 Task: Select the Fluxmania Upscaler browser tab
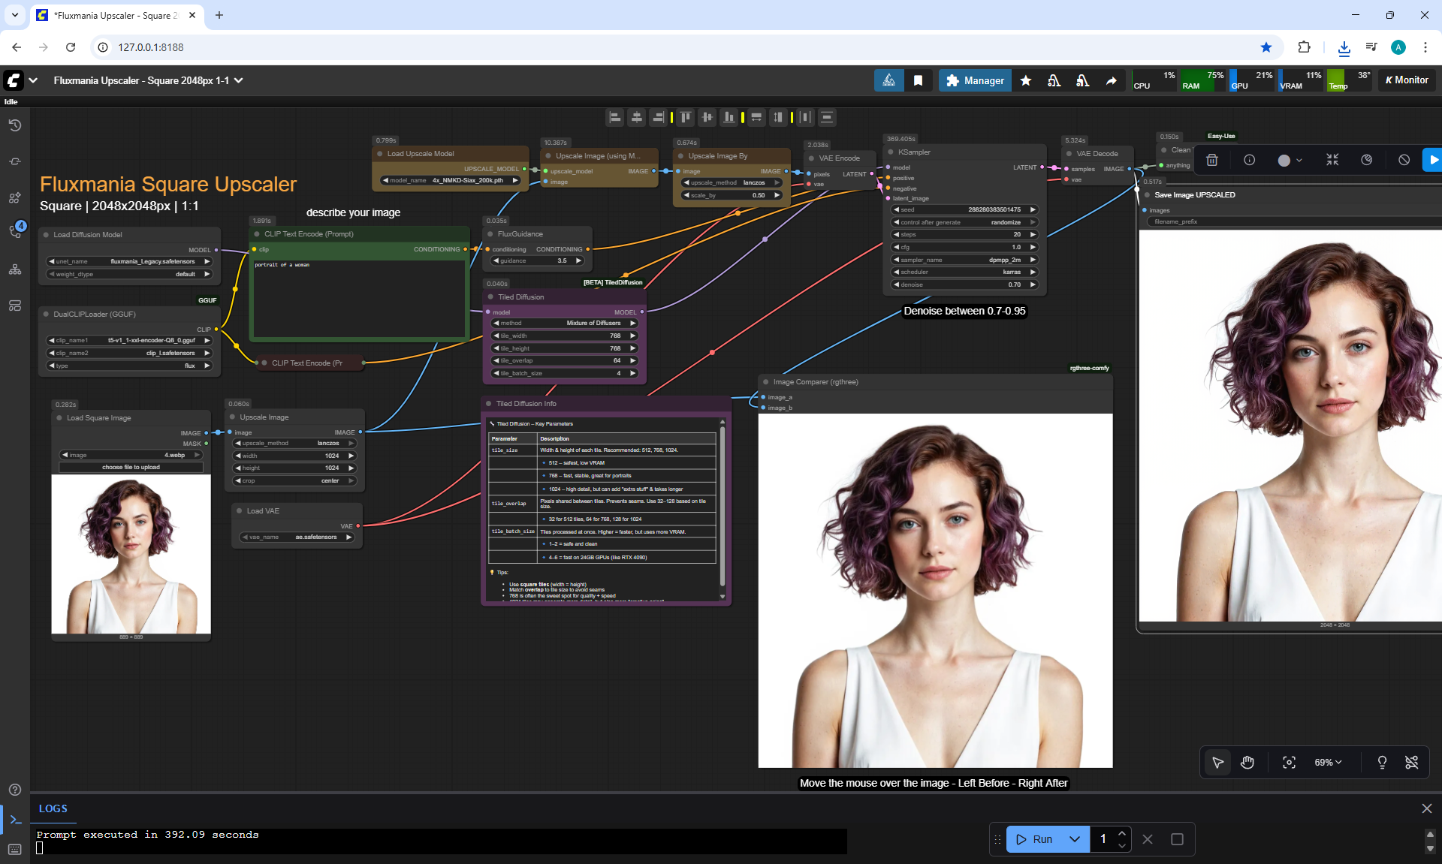(113, 15)
